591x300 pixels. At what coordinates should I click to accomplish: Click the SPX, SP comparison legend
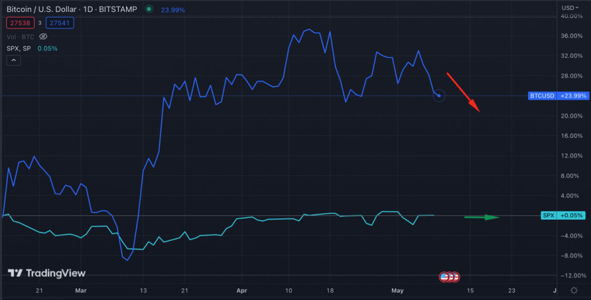click(20, 49)
